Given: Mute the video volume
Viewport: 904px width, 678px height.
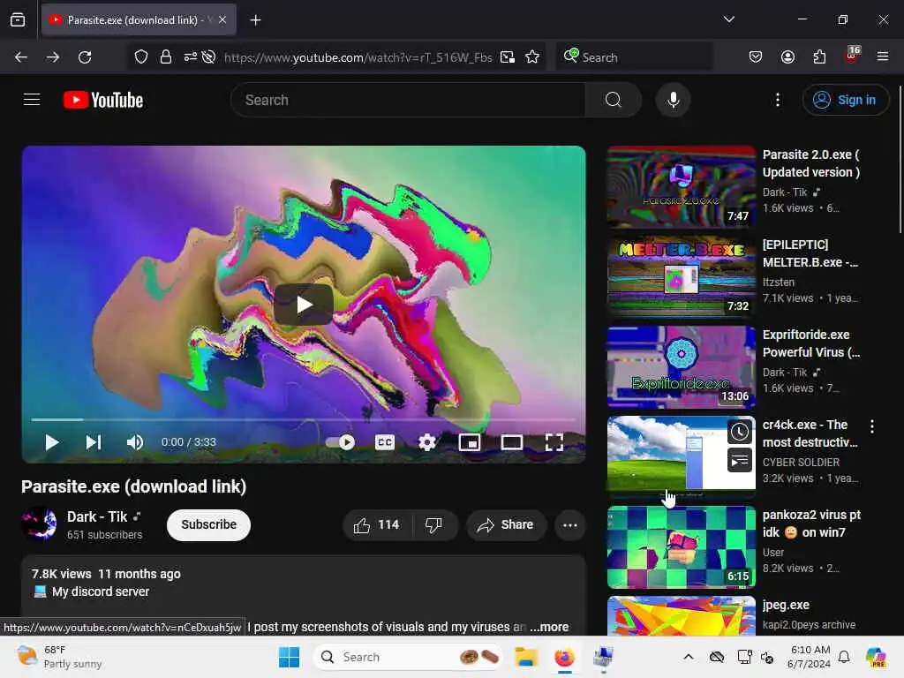Looking at the screenshot, I should pos(135,442).
